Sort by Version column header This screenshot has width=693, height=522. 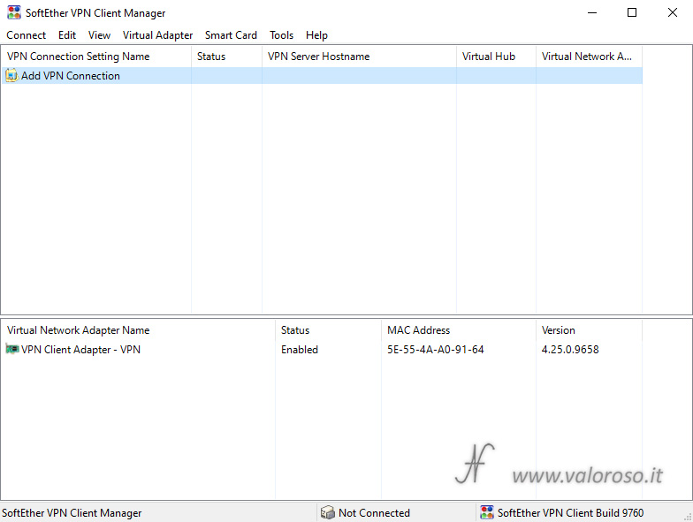coord(589,330)
